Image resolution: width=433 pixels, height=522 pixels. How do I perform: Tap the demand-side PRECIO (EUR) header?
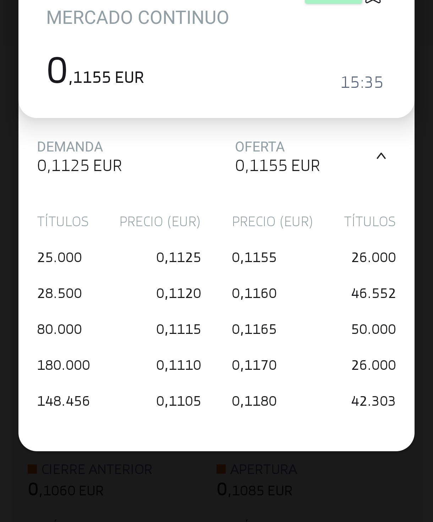tap(160, 222)
